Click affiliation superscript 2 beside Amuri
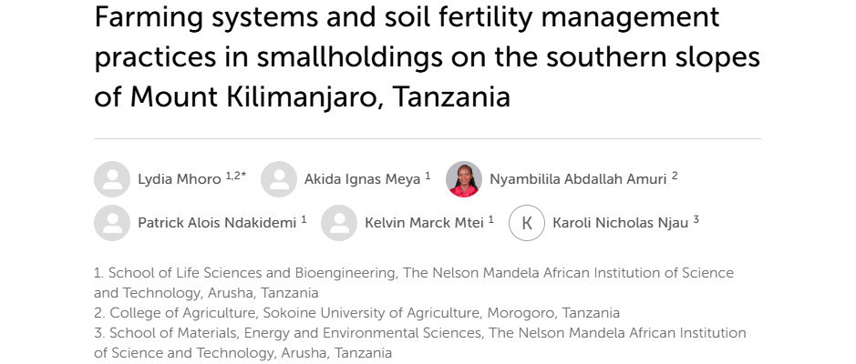Screen dimensions: 856x364 [675, 176]
